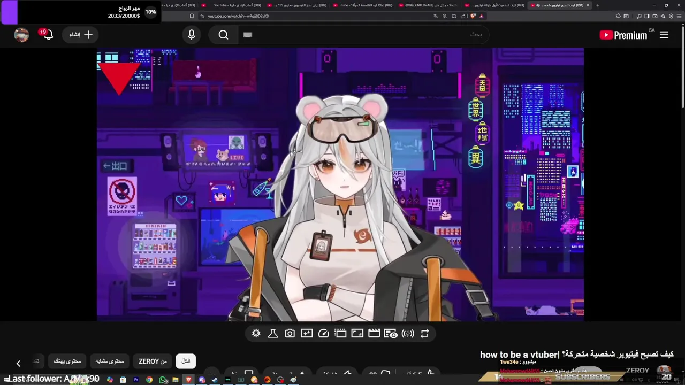Screen dimensions: 685x385
Task: Bookmark this page with bookmark icon
Action: (192, 16)
